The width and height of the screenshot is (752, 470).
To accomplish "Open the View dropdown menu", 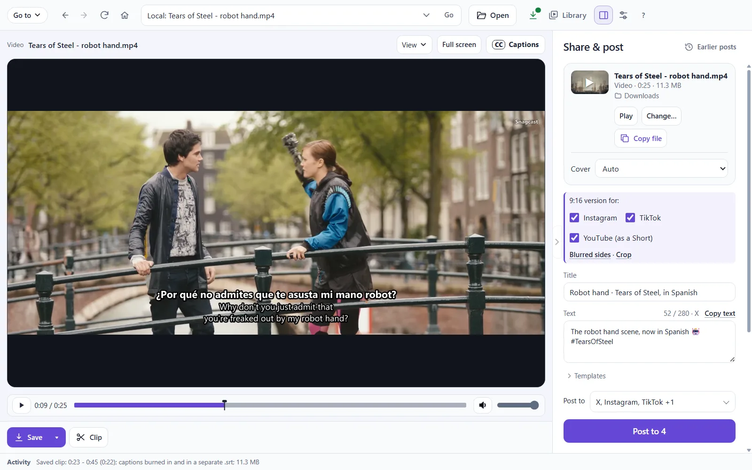I will pyautogui.click(x=414, y=45).
